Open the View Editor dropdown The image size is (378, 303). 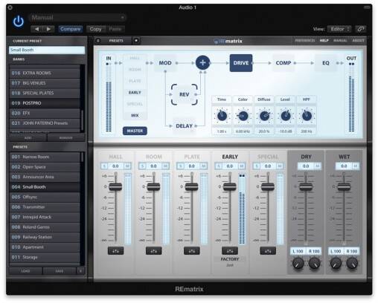pyautogui.click(x=339, y=29)
